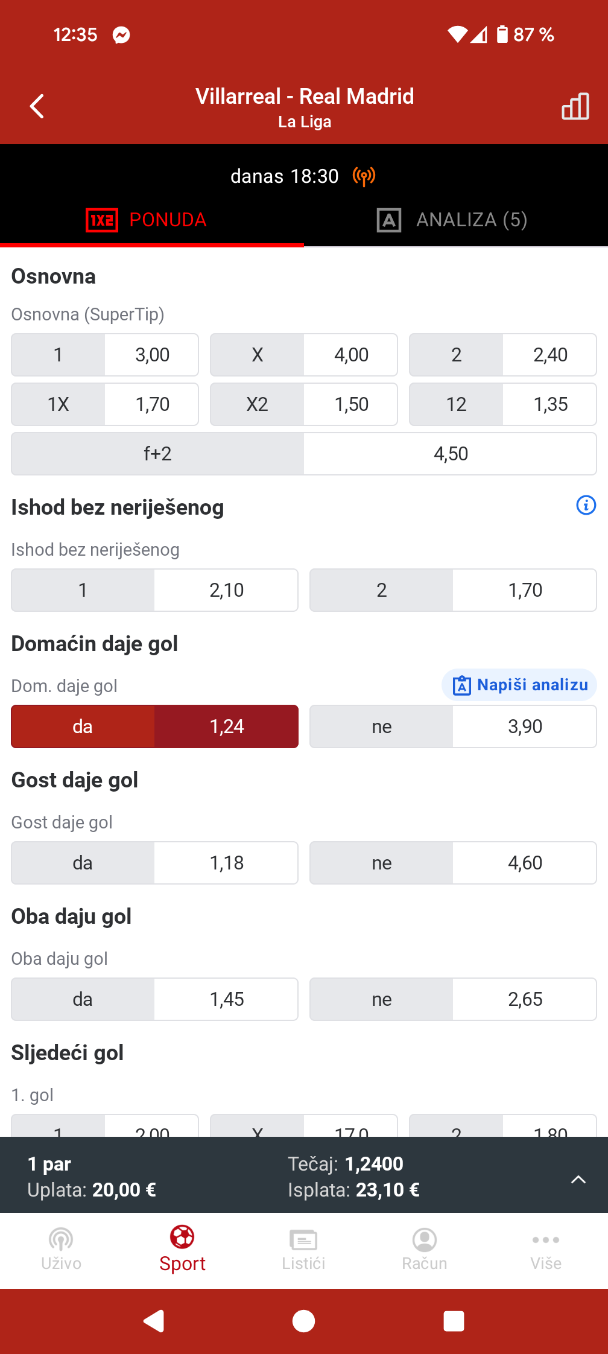The width and height of the screenshot is (608, 1354).
Task: Open Više more options menu
Action: [x=545, y=1248]
